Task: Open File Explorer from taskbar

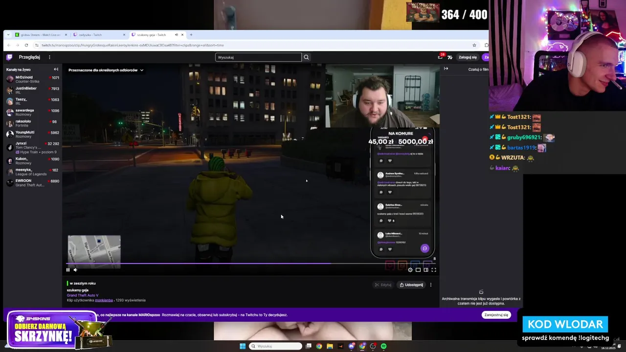Action: pos(330,346)
